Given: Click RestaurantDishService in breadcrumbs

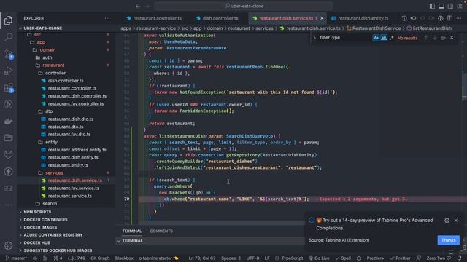Looking at the screenshot, I should (377, 28).
